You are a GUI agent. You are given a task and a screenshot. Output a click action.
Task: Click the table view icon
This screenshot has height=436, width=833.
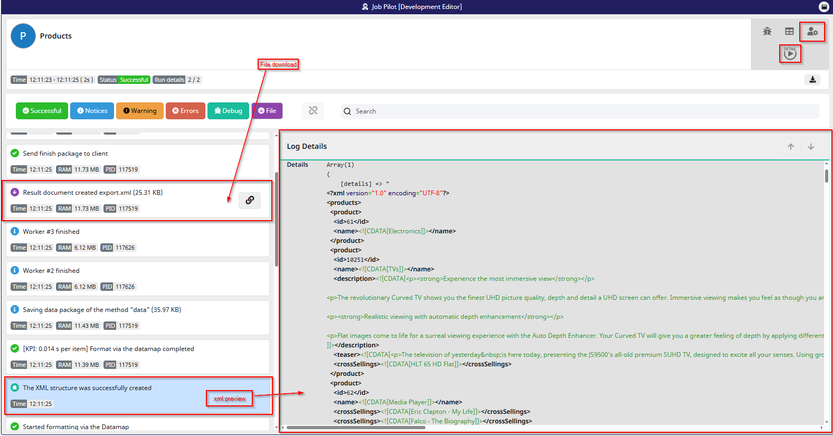789,32
